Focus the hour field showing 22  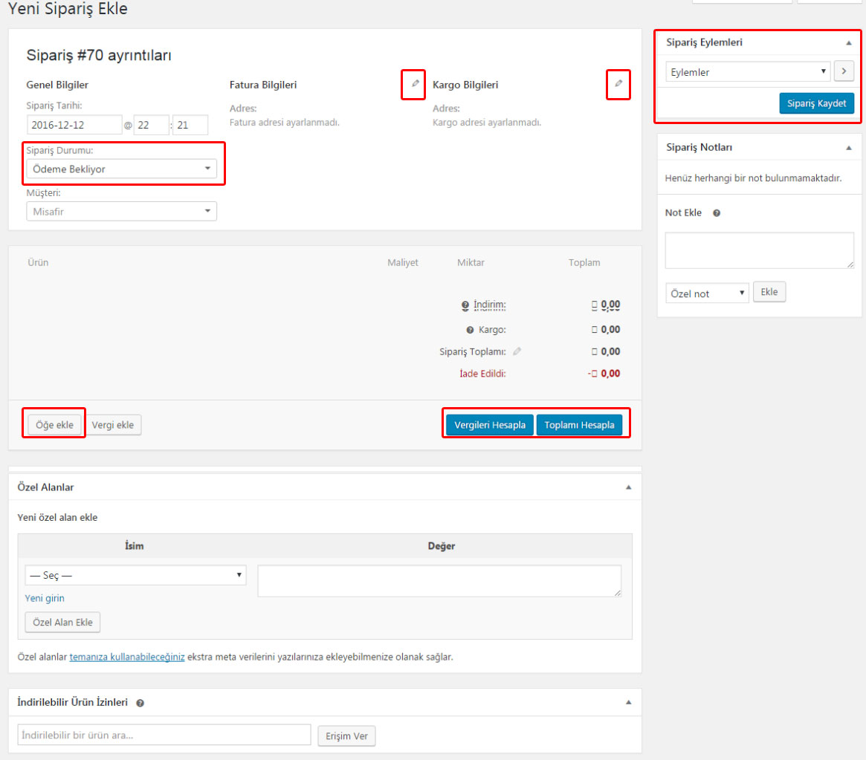pyautogui.click(x=152, y=125)
